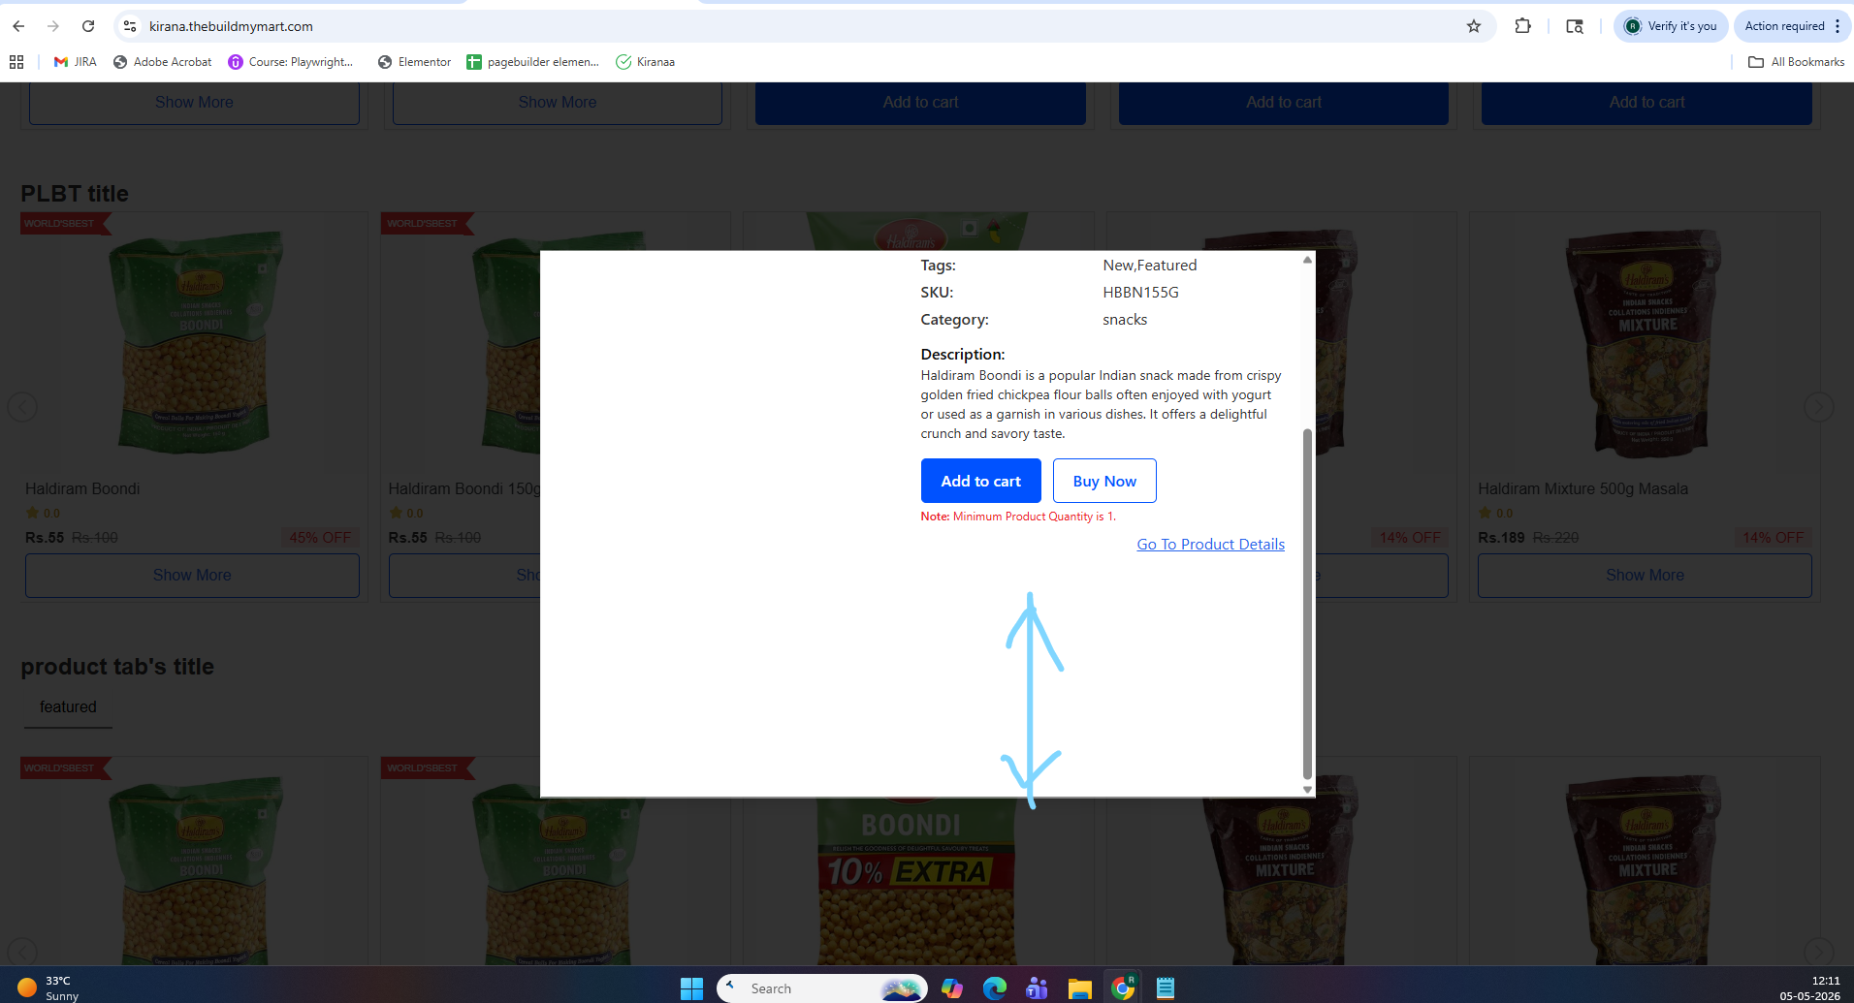Open the All Bookmarks folder

tap(1796, 62)
